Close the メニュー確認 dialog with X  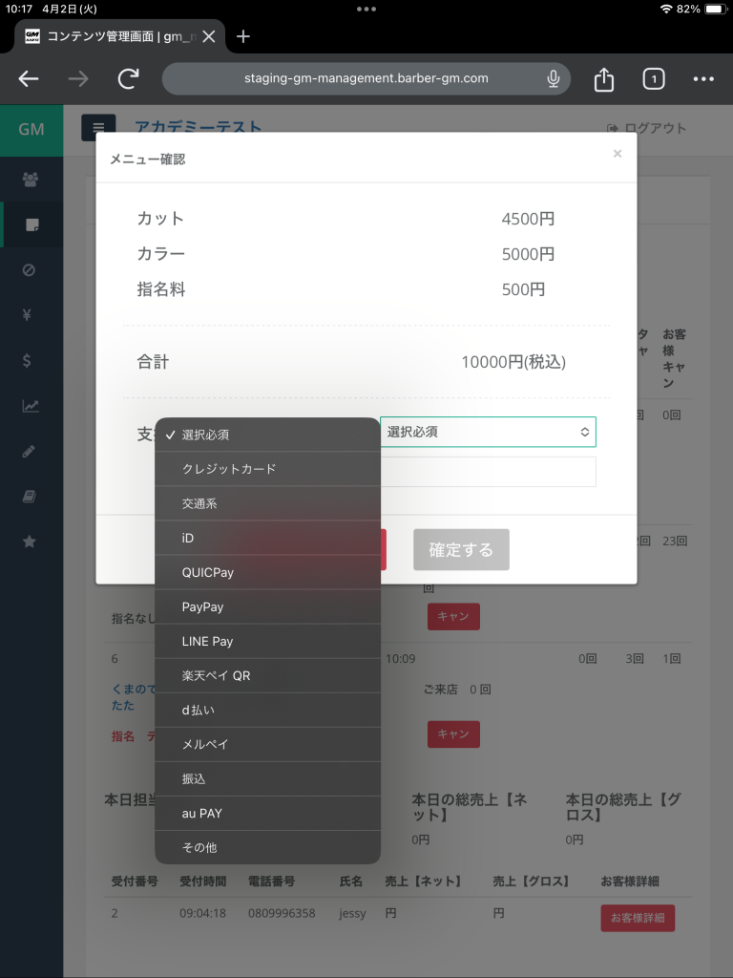618,154
